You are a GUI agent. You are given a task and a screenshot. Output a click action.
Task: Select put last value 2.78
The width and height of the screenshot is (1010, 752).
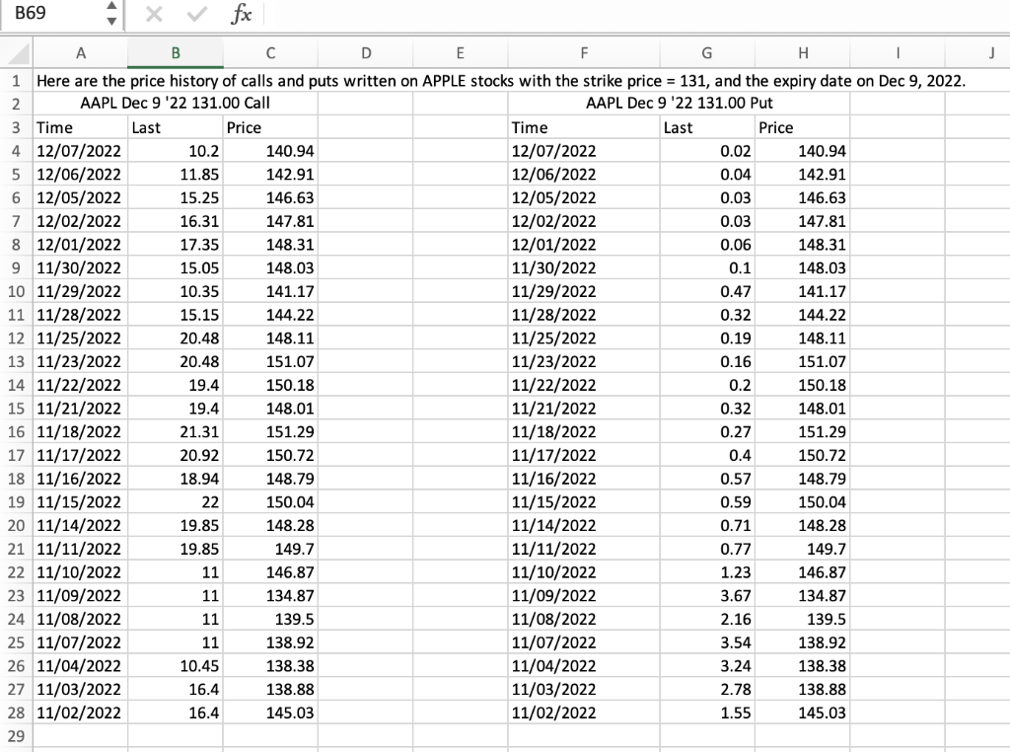coord(707,690)
